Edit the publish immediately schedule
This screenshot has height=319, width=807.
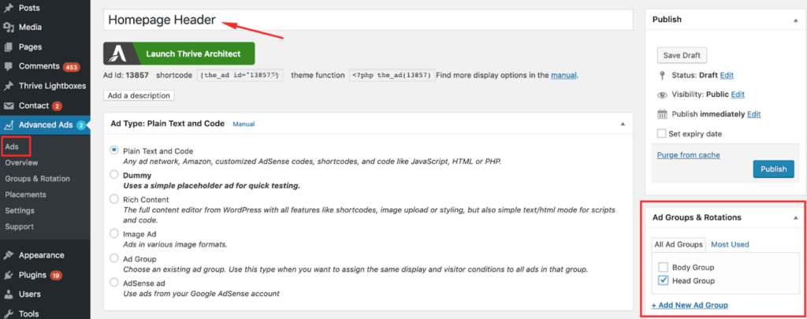(754, 114)
